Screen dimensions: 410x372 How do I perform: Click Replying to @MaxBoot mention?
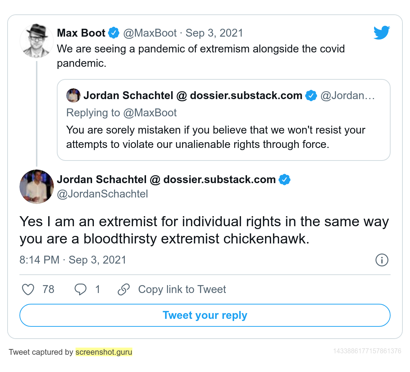coord(150,113)
